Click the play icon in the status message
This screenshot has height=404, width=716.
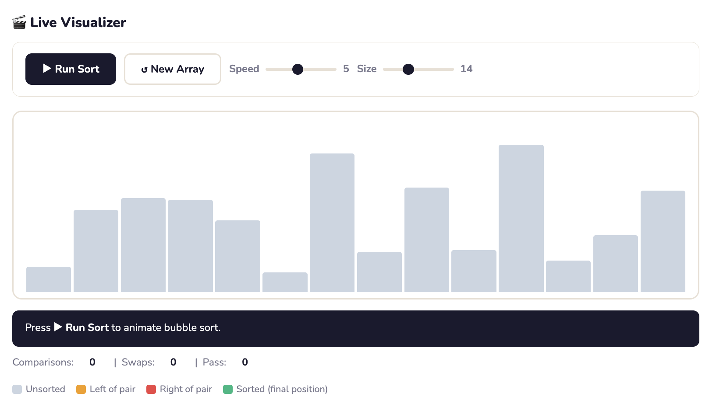point(58,327)
